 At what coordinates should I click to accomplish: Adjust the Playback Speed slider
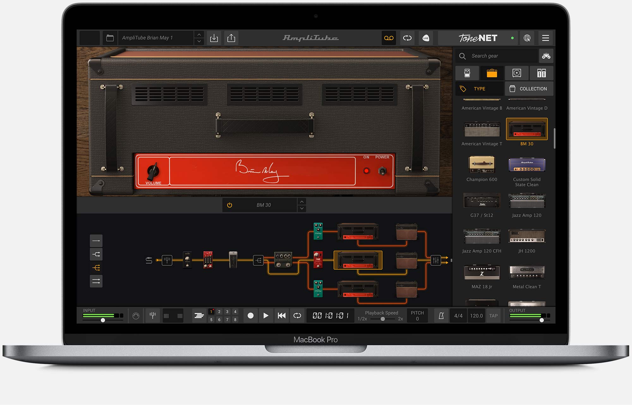pyautogui.click(x=382, y=319)
